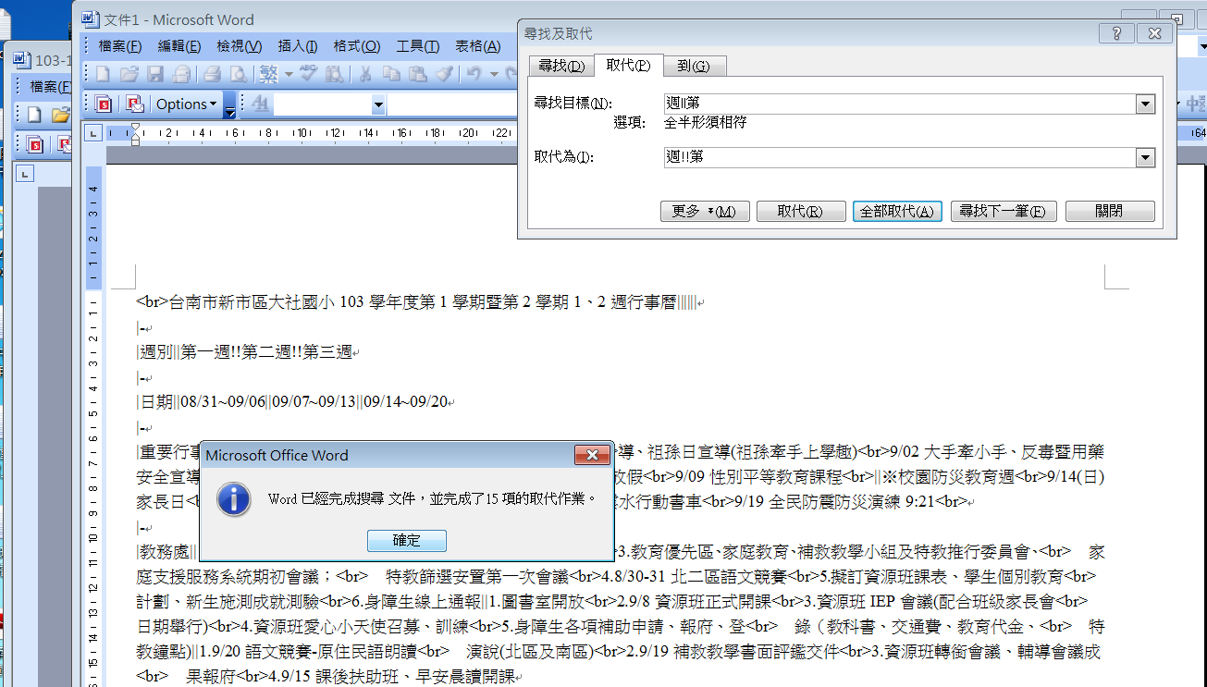Click New document icon in 103-1 window

(34, 115)
